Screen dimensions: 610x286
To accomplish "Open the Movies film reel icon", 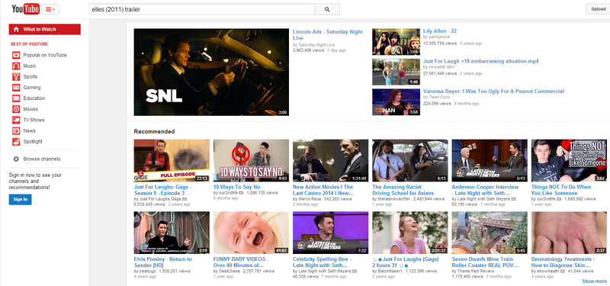I will (x=16, y=109).
